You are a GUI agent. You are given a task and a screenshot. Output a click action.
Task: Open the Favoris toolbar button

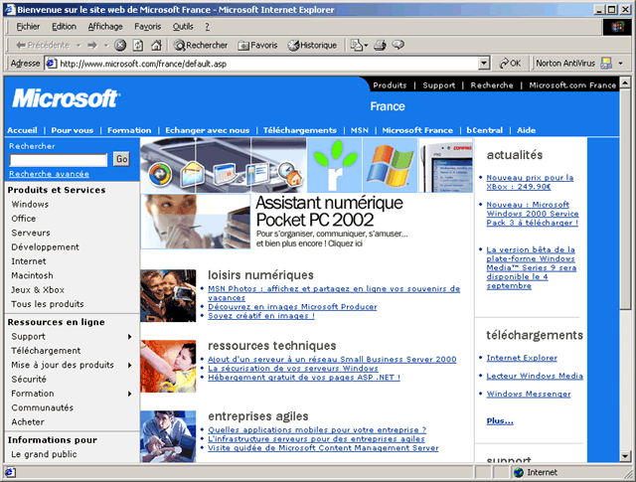(x=257, y=45)
